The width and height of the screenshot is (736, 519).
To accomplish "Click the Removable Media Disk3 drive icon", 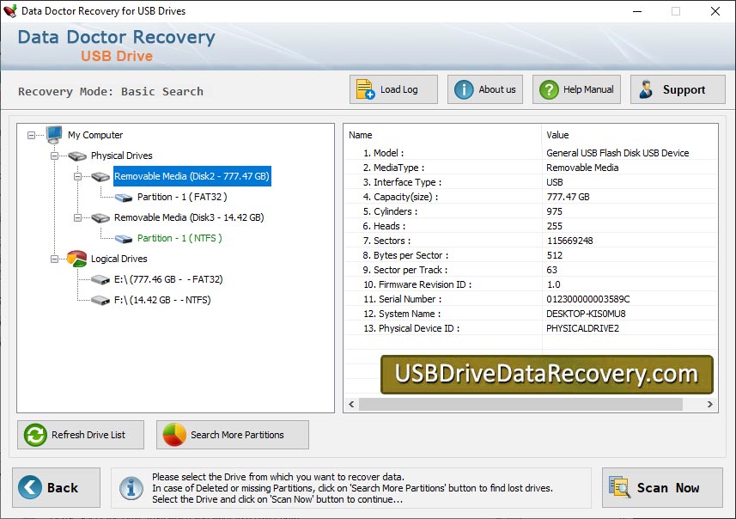I will (98, 217).
